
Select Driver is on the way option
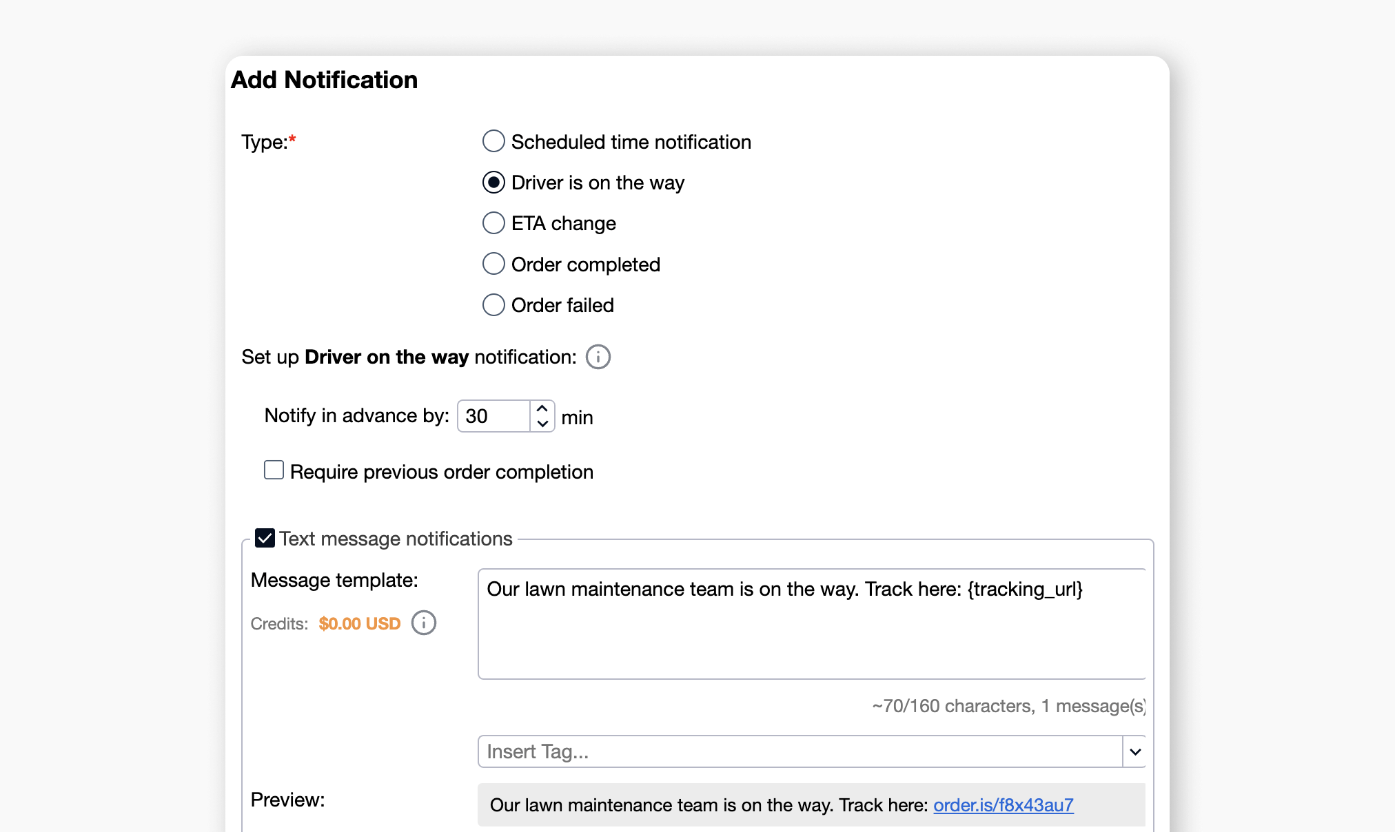[493, 183]
